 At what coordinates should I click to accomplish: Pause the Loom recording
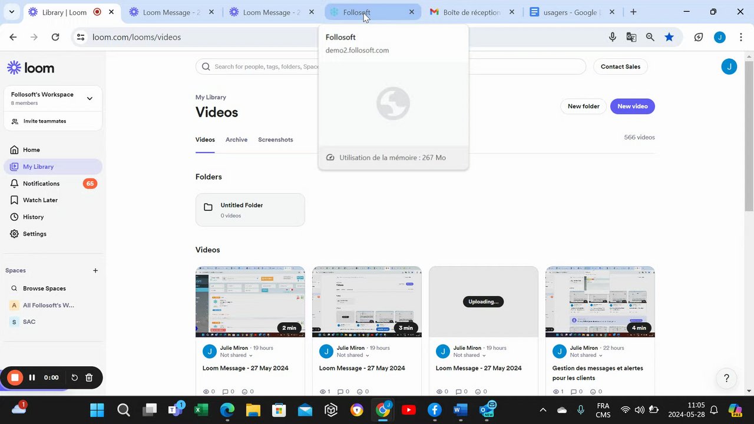[x=32, y=377]
